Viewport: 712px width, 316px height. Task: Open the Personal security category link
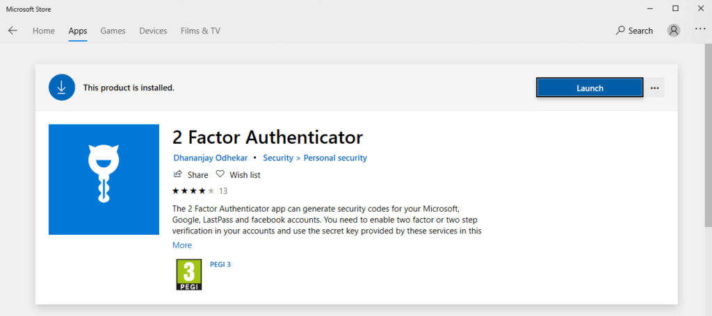tap(335, 158)
